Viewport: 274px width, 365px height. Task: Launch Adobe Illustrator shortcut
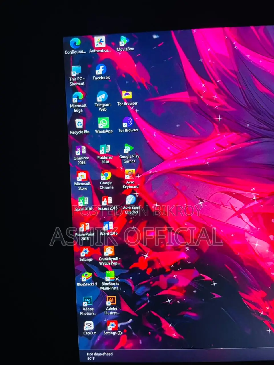112,305
